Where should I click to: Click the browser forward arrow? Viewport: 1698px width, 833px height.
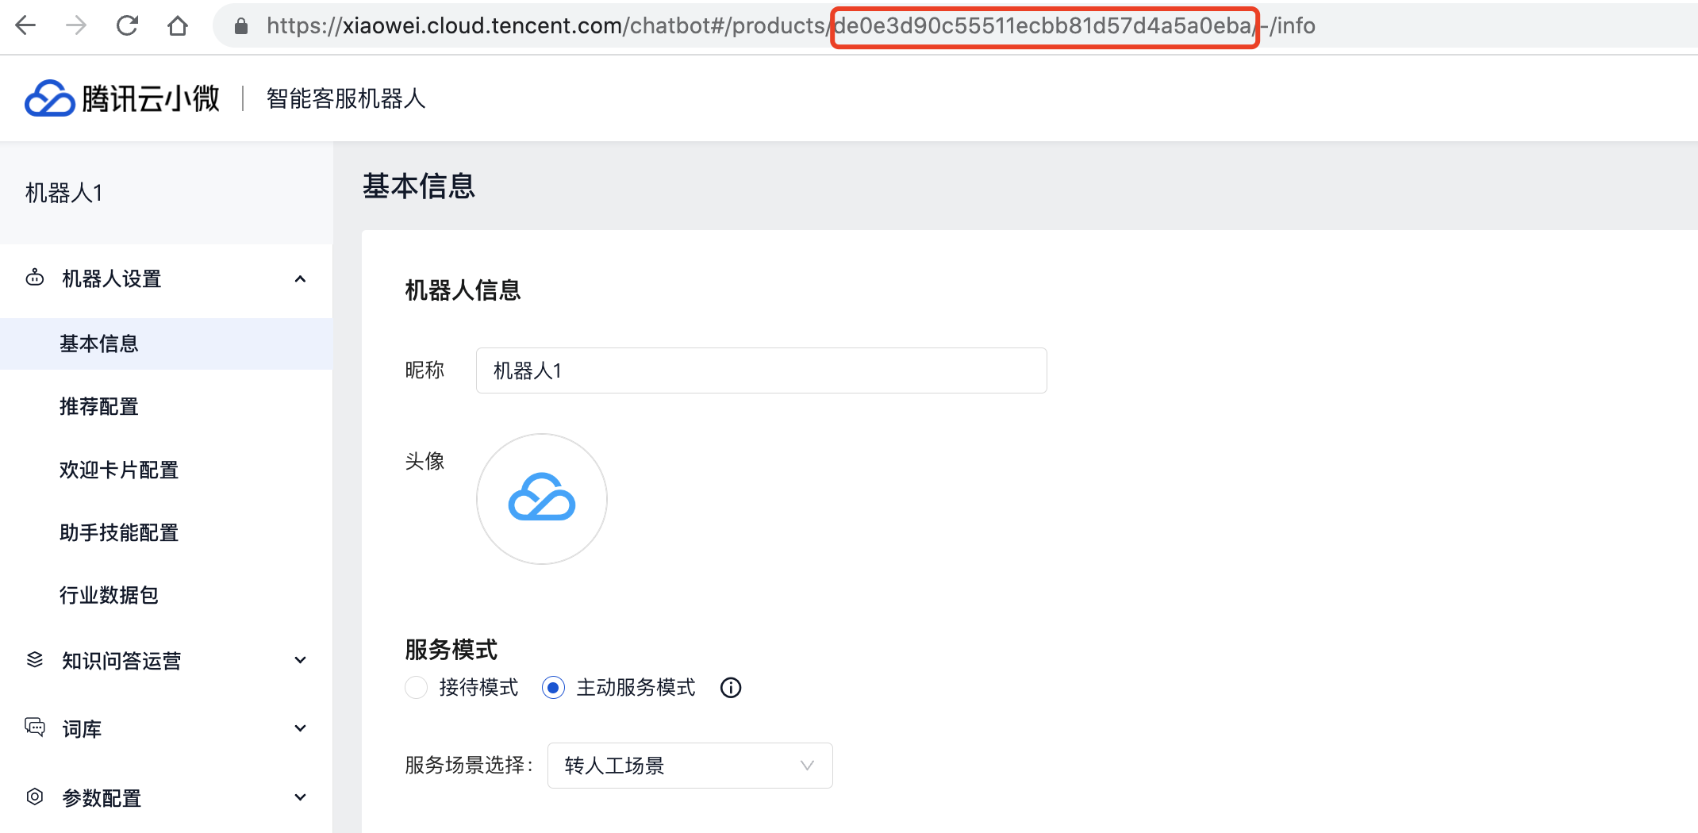[x=76, y=25]
